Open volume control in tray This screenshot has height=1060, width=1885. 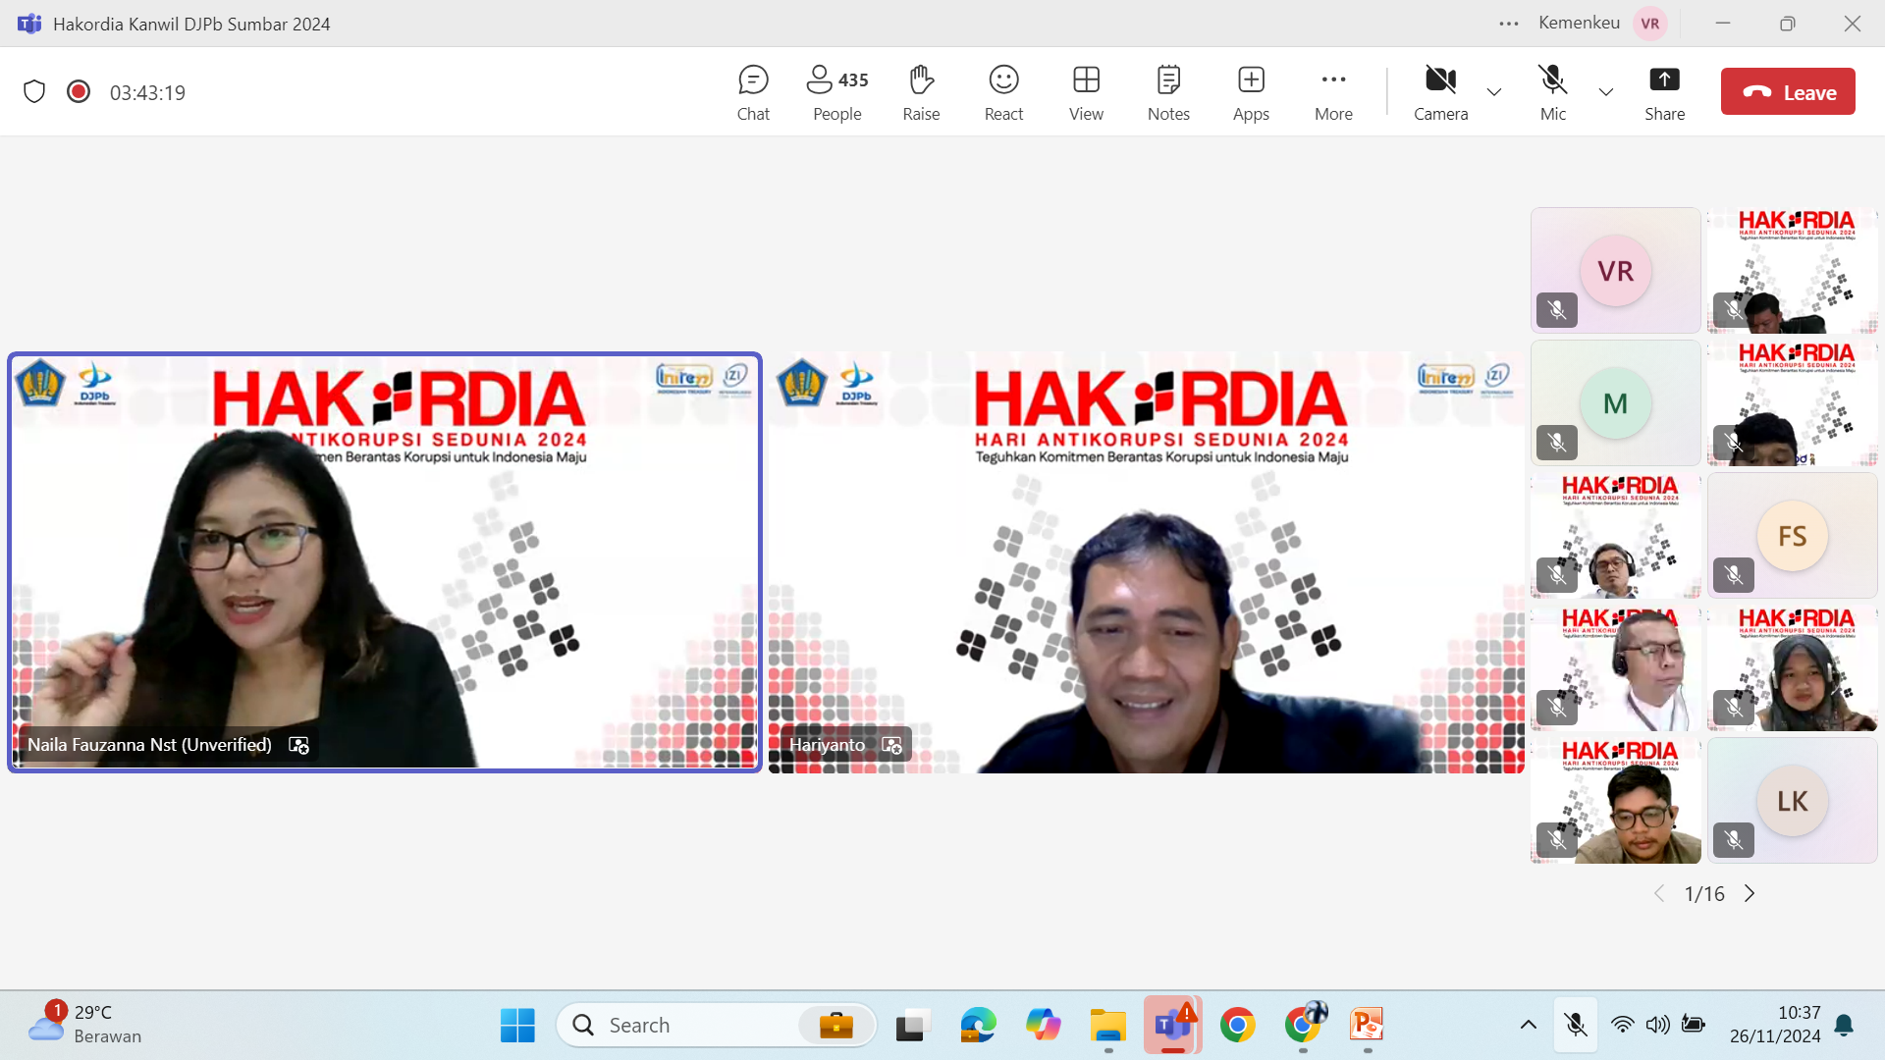coord(1657,1025)
